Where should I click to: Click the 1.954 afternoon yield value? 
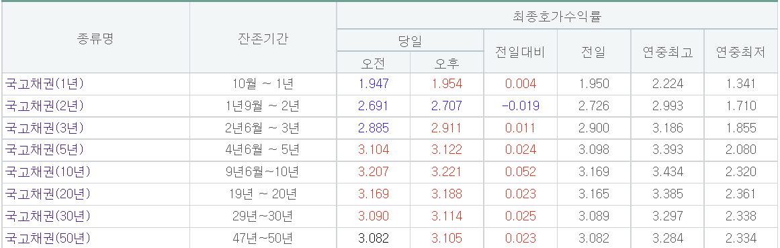tap(447, 84)
